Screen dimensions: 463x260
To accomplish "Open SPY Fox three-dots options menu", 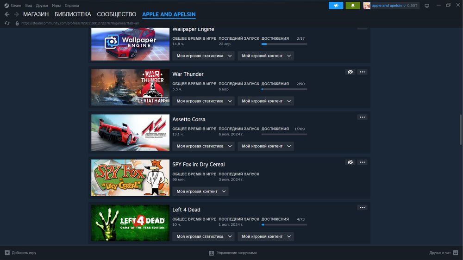I will click(x=363, y=162).
